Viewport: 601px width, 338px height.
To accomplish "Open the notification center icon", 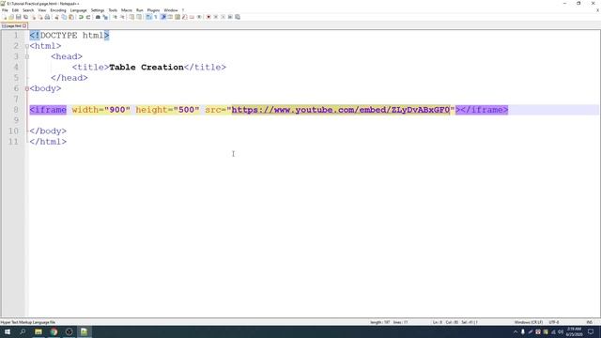I will coord(591,331).
